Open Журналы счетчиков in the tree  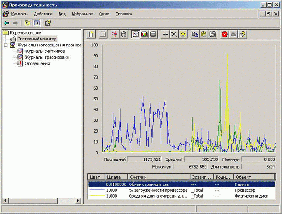(x=44, y=51)
